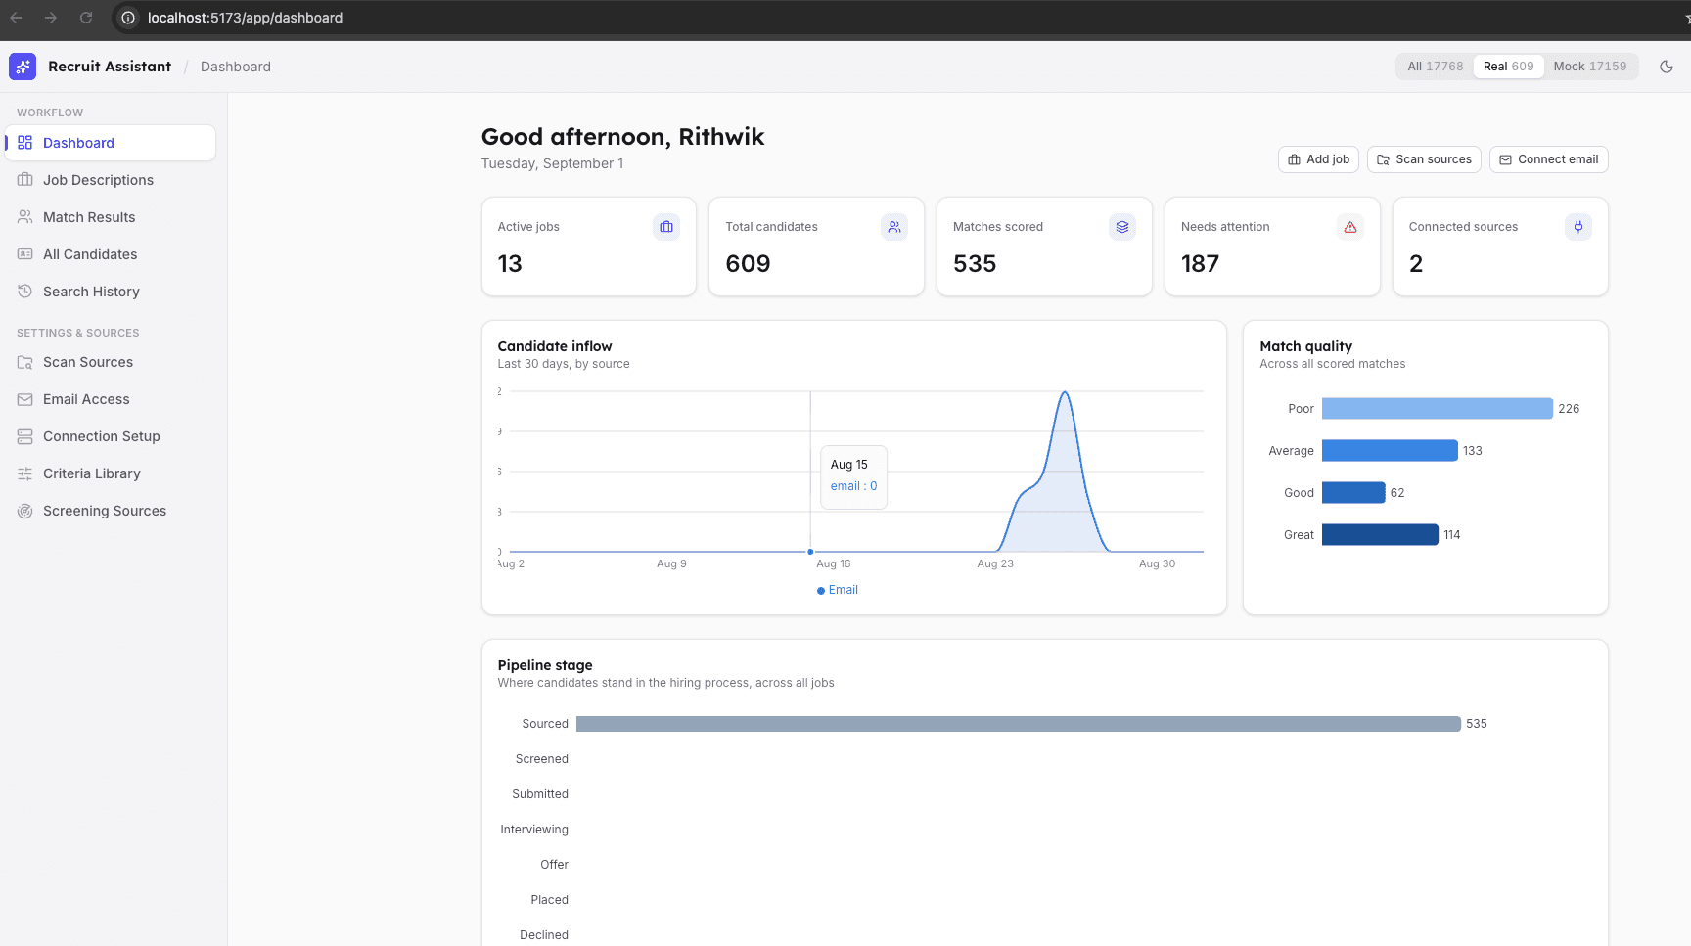Click the 'Tuesday, September 1' date text
The height and width of the screenshot is (946, 1691).
tap(553, 163)
